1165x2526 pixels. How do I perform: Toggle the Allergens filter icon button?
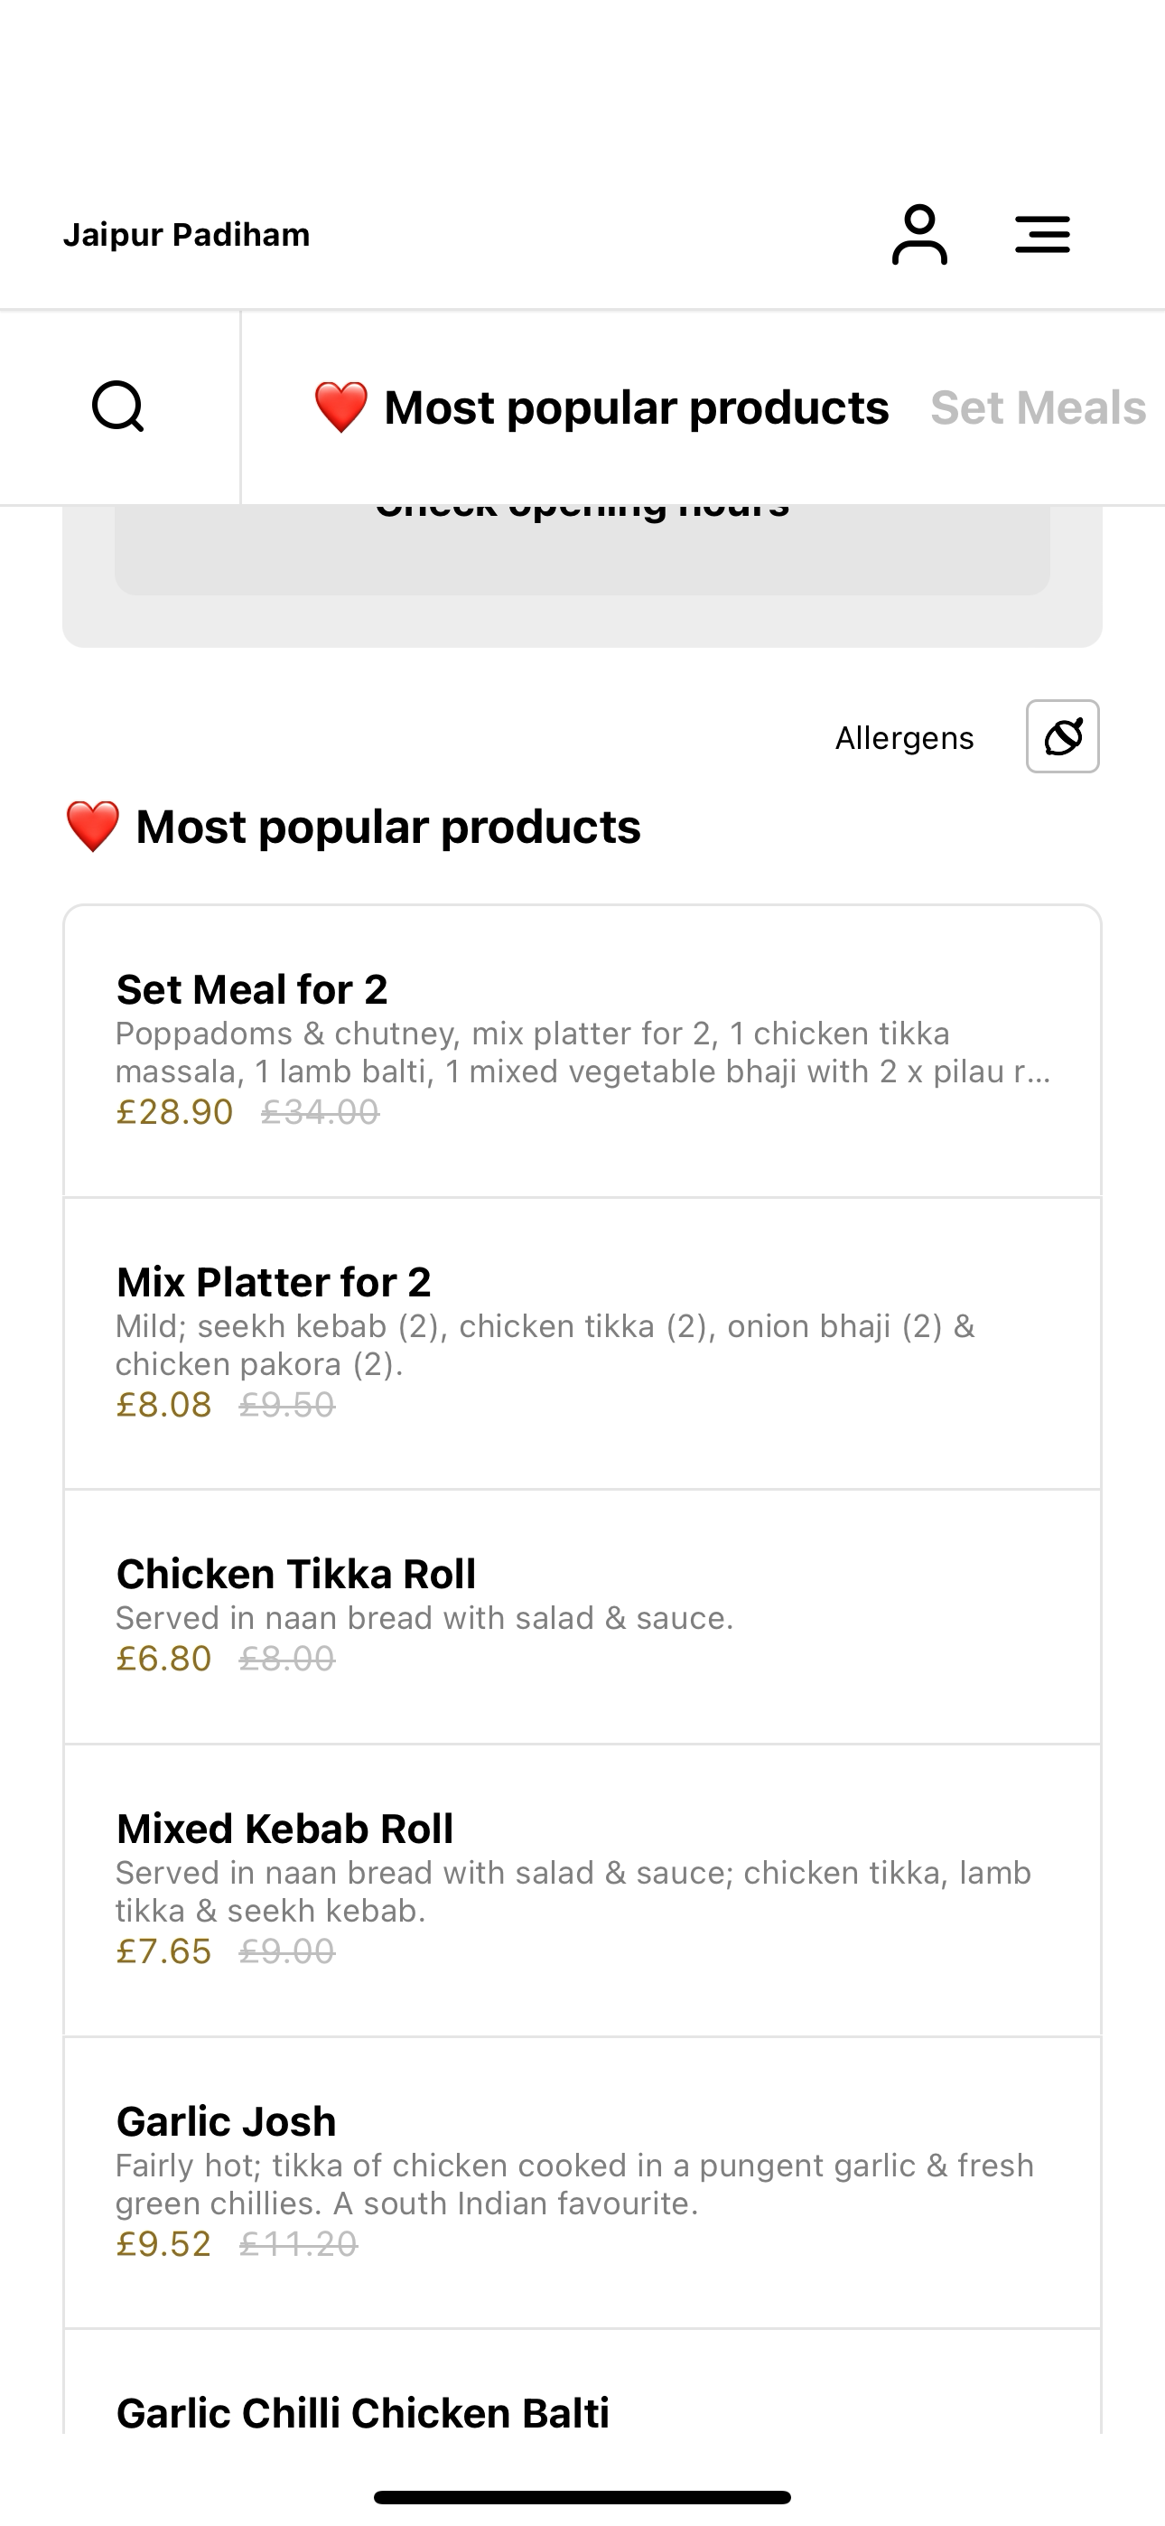click(x=1063, y=736)
